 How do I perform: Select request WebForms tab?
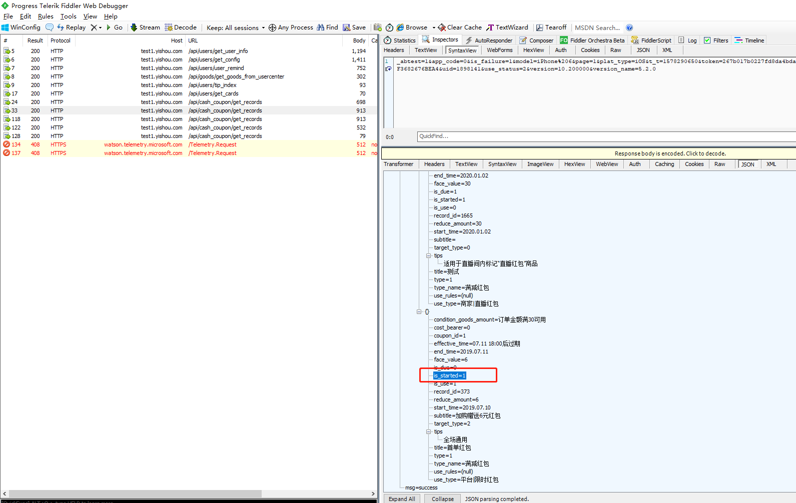500,50
